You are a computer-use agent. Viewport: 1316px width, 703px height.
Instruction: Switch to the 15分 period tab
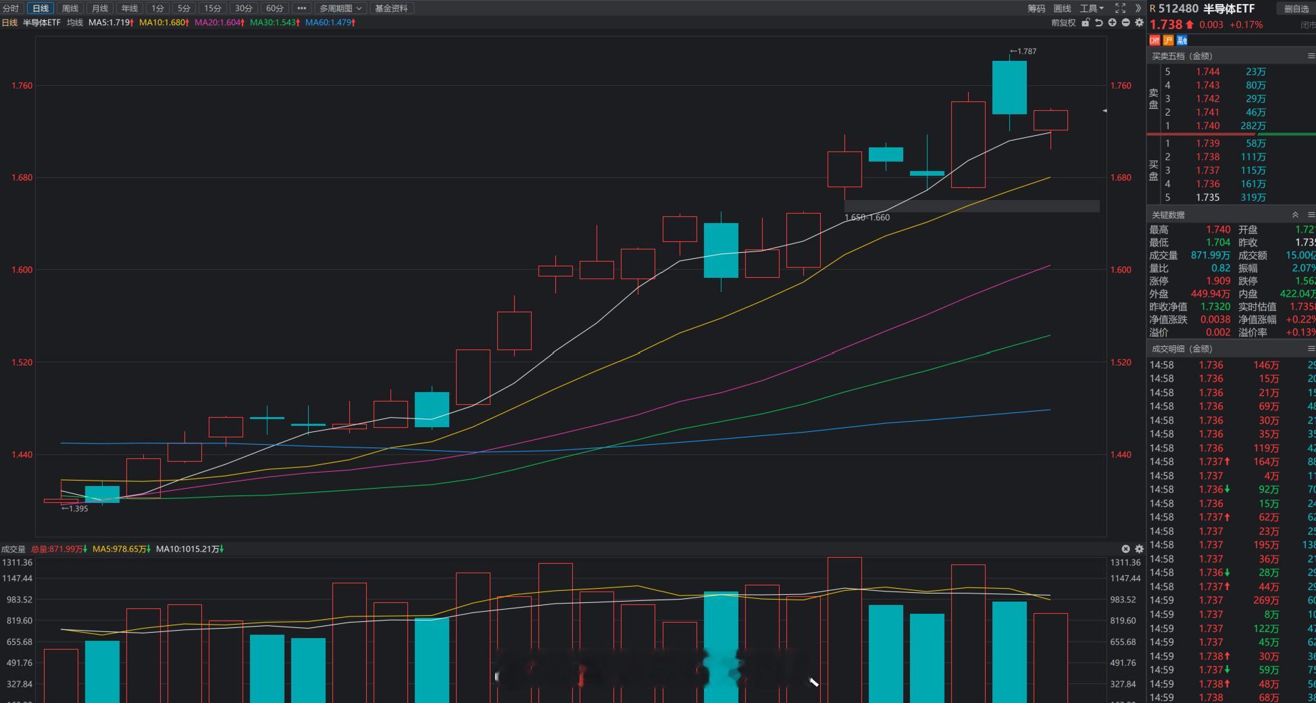click(213, 8)
